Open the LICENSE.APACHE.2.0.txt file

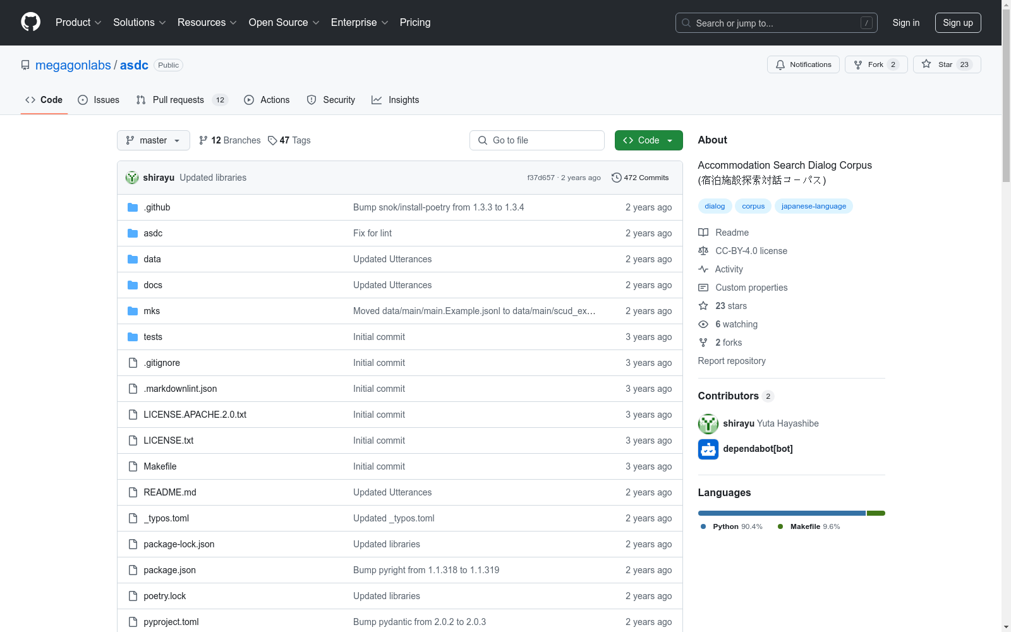point(195,415)
